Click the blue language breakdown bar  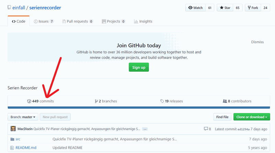pyautogui.click(x=139, y=107)
